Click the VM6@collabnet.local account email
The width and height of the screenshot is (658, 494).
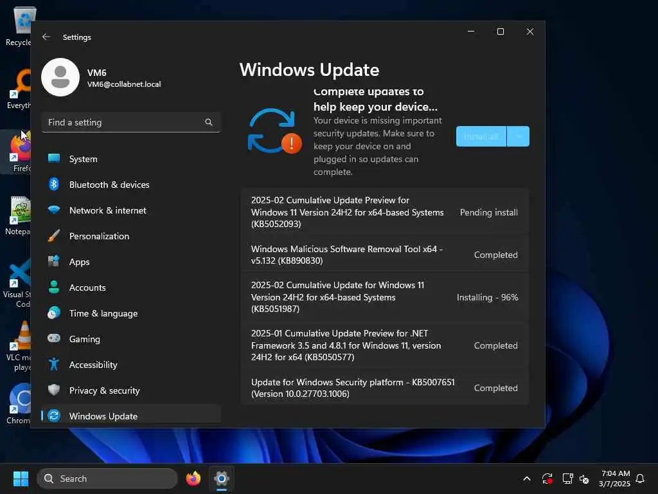[124, 84]
